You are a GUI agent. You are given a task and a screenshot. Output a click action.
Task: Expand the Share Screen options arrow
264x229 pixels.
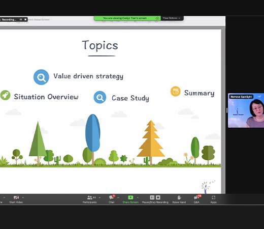(x=138, y=197)
